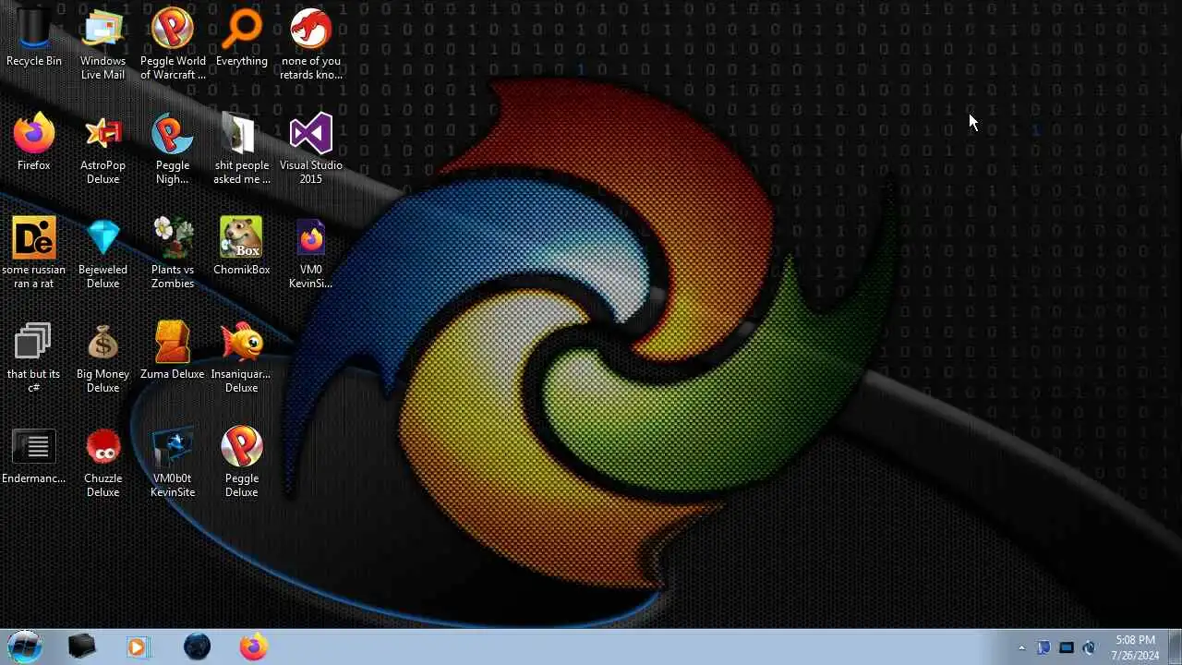Open the taskbar clock showing 5:08 PM

coord(1135,647)
